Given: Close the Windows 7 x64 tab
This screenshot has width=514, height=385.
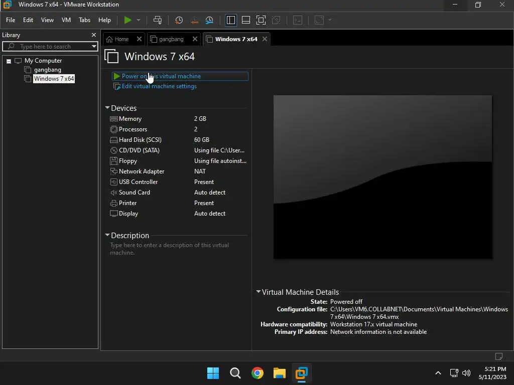Looking at the screenshot, I should pos(265,39).
